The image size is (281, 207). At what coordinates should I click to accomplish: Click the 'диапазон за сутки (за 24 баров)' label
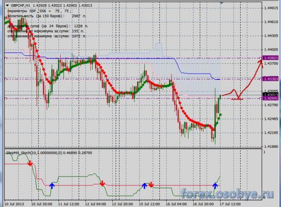tap(48, 26)
